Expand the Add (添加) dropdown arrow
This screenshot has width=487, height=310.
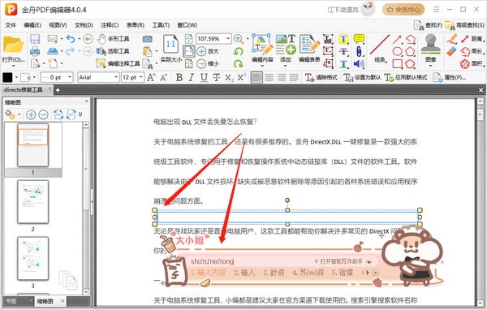point(285,66)
